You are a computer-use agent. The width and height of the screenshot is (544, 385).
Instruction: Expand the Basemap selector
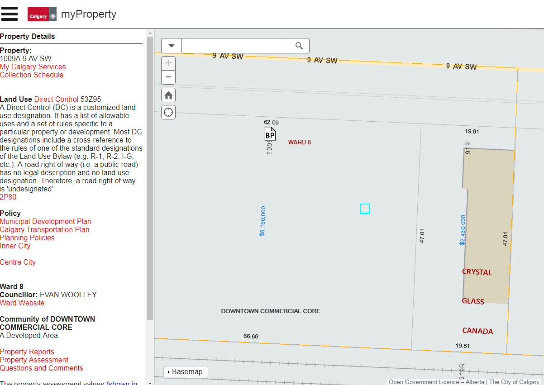click(x=186, y=372)
